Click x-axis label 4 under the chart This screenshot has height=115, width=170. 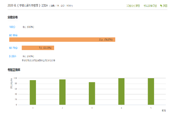[x=121, y=108]
